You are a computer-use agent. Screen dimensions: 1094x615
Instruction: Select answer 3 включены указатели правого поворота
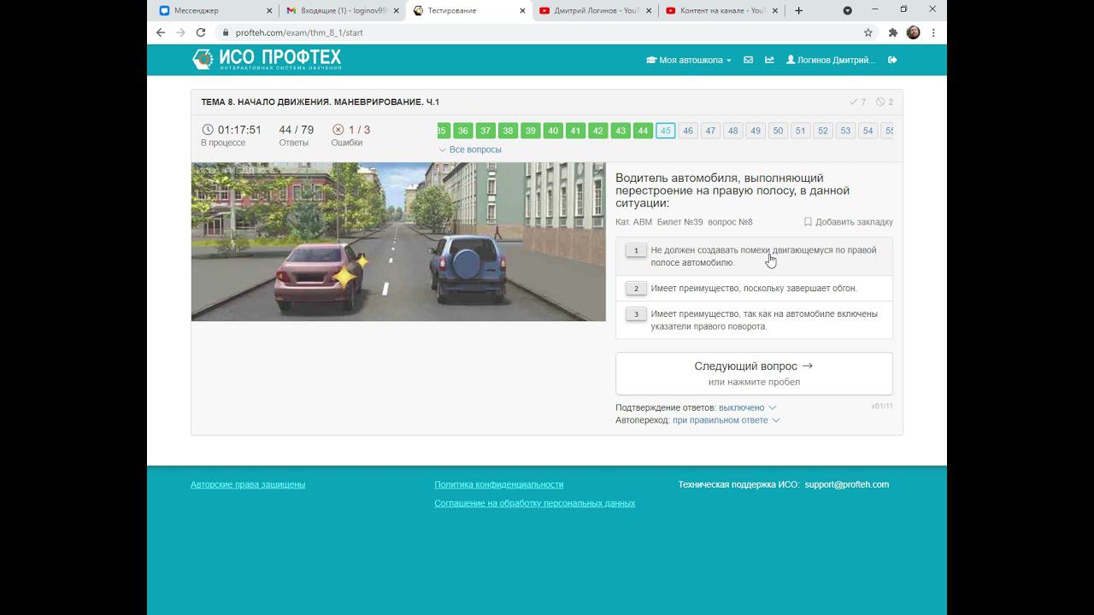click(x=754, y=320)
